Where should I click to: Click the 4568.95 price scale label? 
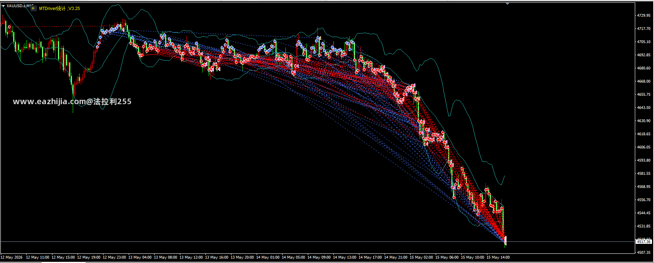[644, 186]
